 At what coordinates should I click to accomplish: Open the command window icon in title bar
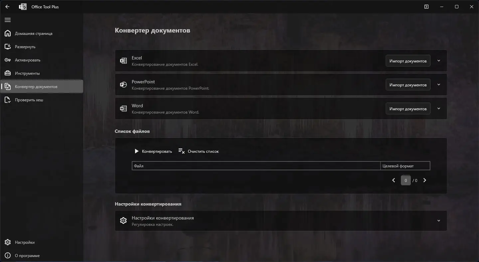426,7
